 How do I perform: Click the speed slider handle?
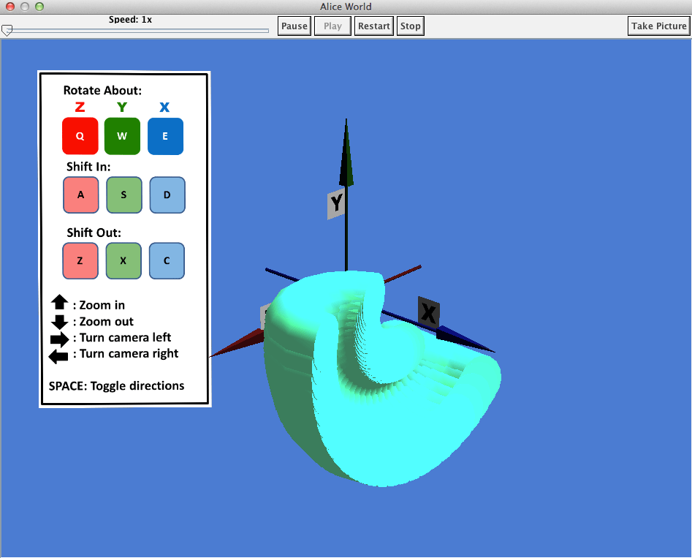[7, 30]
